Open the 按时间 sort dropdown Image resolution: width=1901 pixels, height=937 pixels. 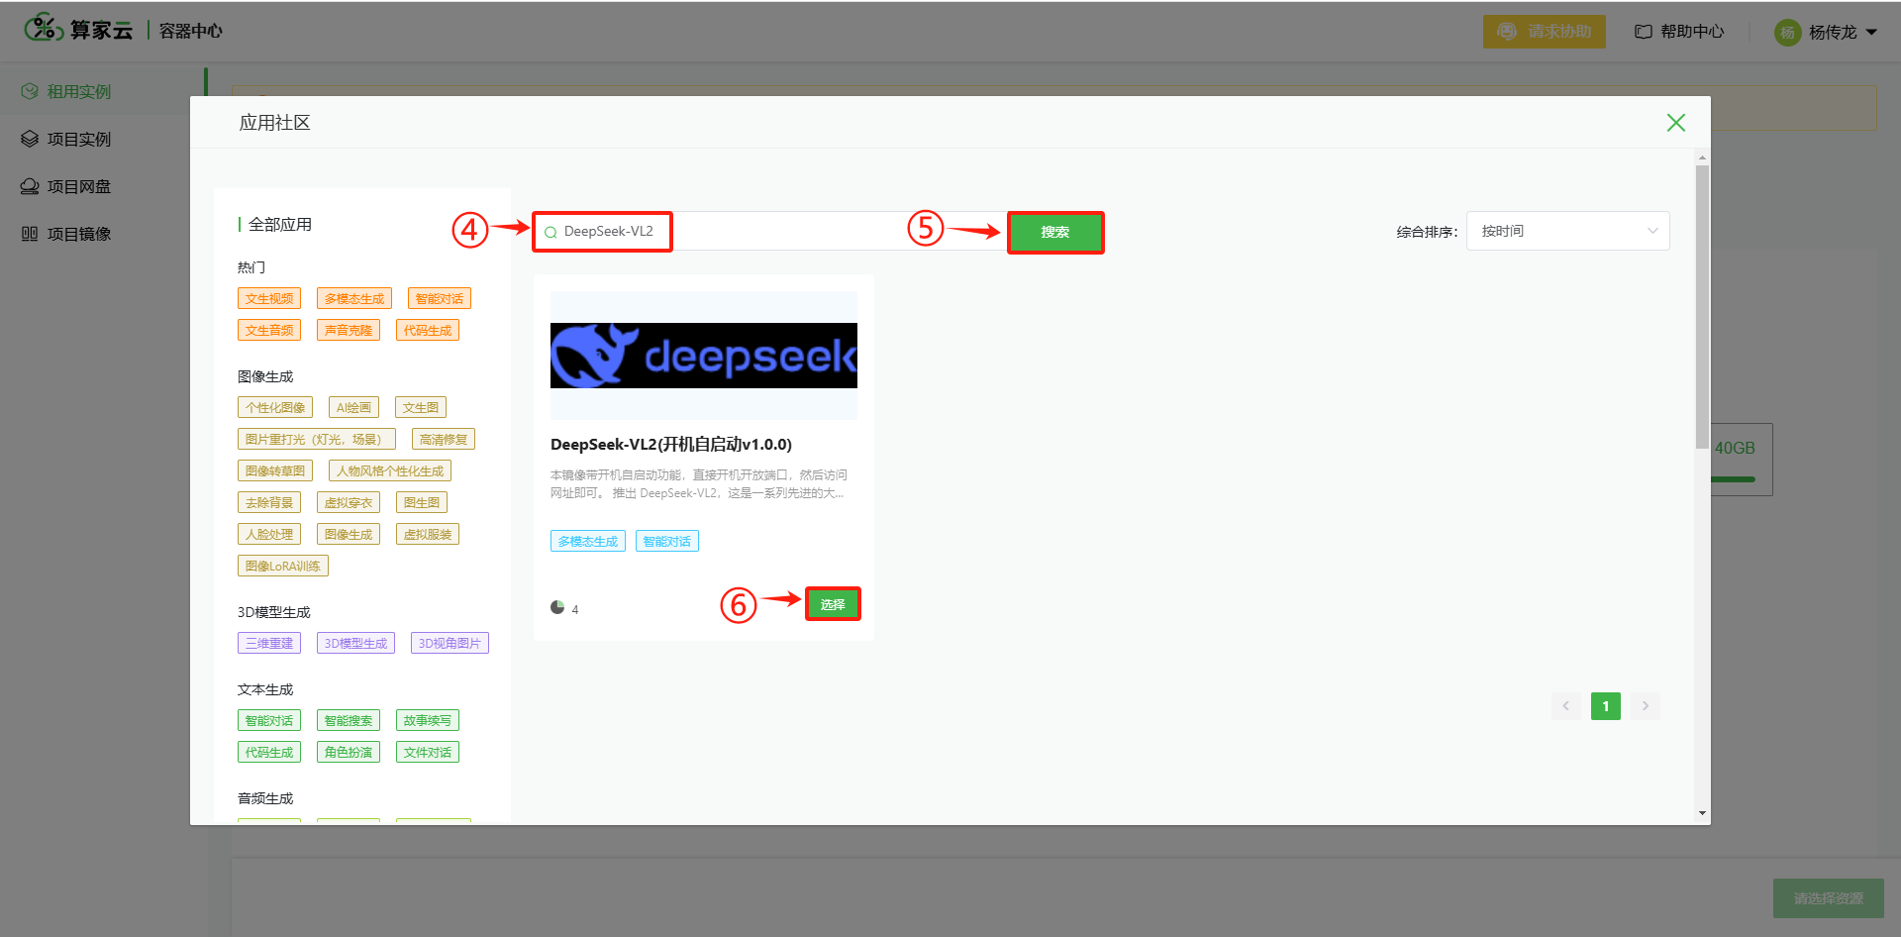(1568, 231)
